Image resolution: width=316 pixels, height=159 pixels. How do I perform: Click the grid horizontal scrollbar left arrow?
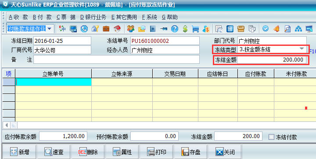click(7, 125)
